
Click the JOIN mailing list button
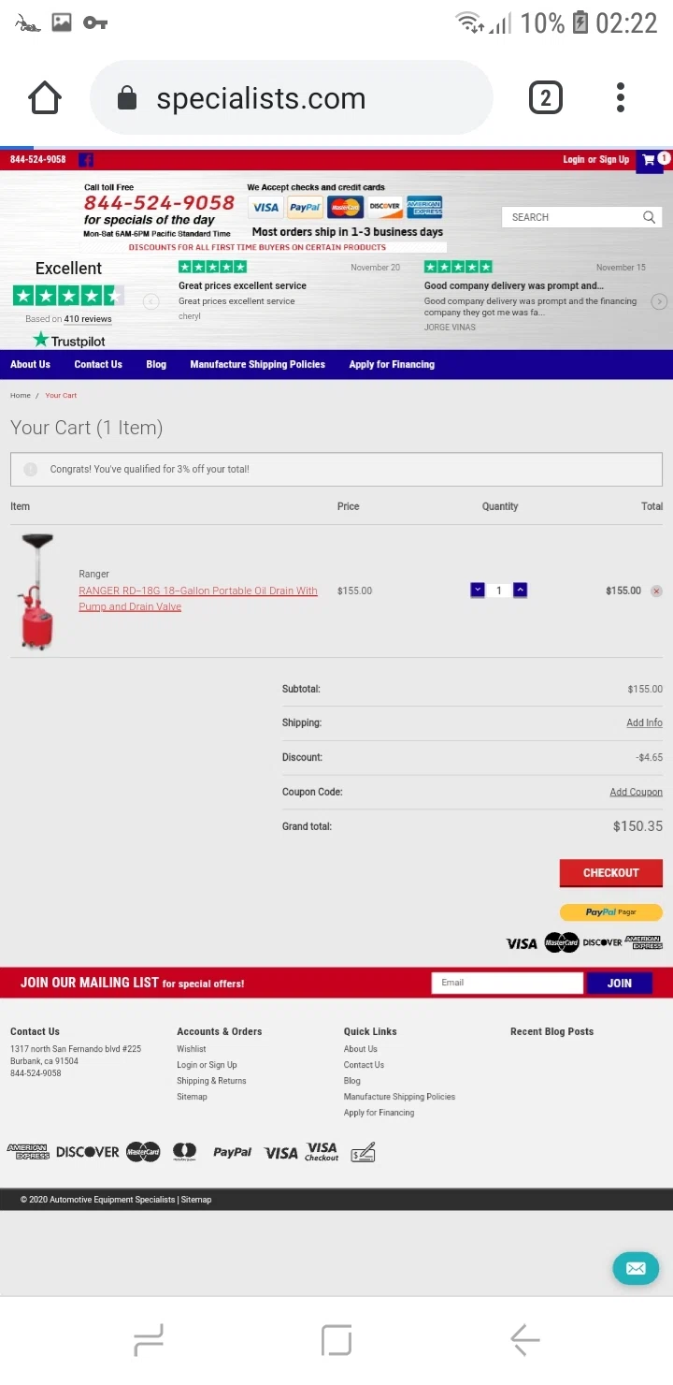620,984
